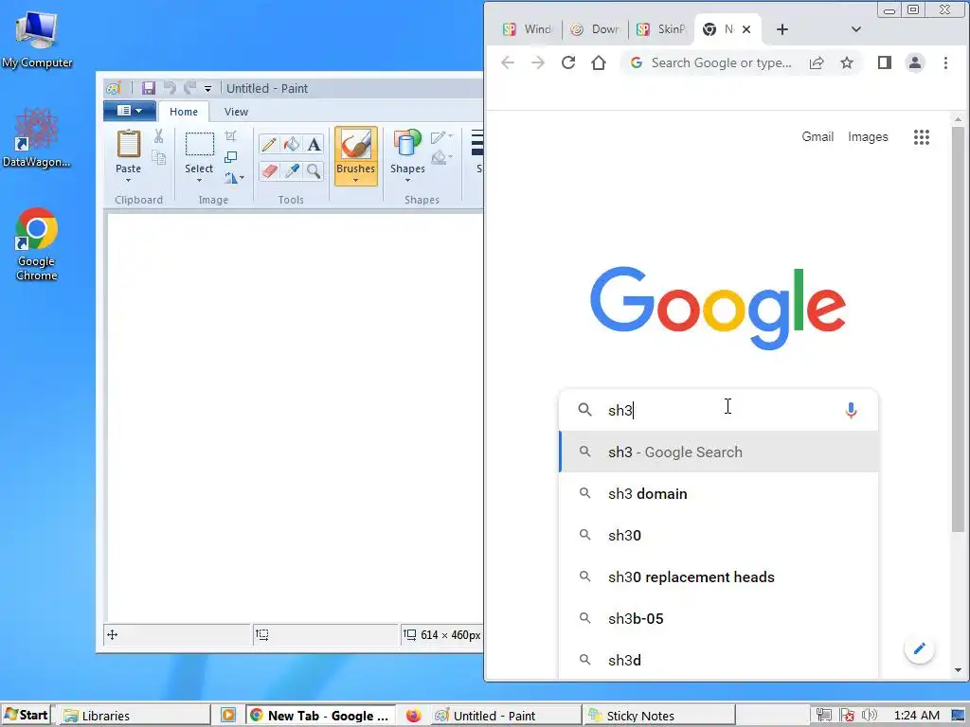The image size is (970, 727).
Task: Switch to the SkinP Chrome tab
Action: 662,29
